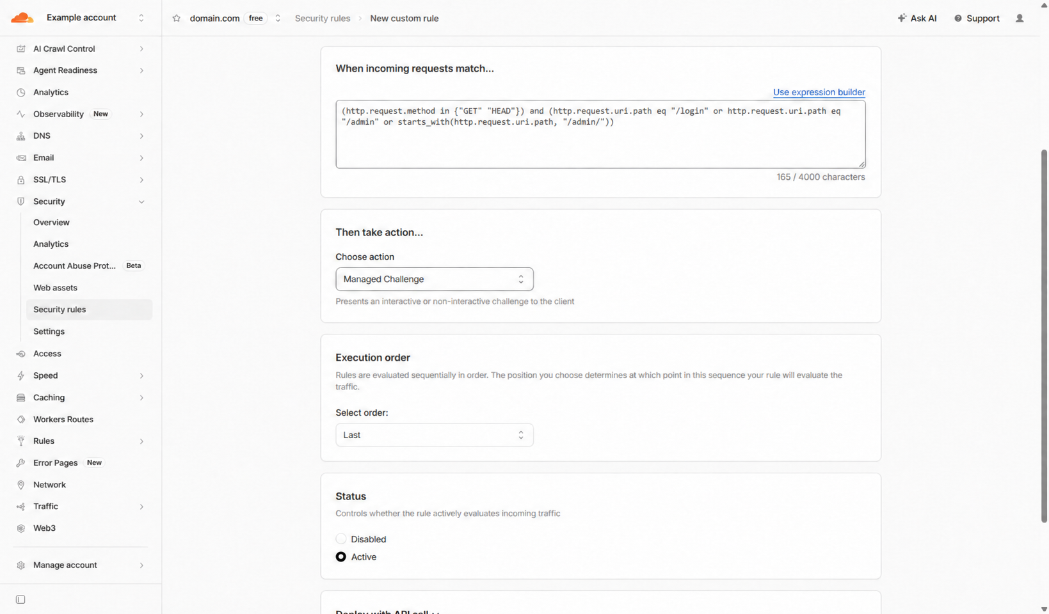Expand AI Crawl Control chevron
Image resolution: width=1049 pixels, height=614 pixels.
click(x=141, y=49)
